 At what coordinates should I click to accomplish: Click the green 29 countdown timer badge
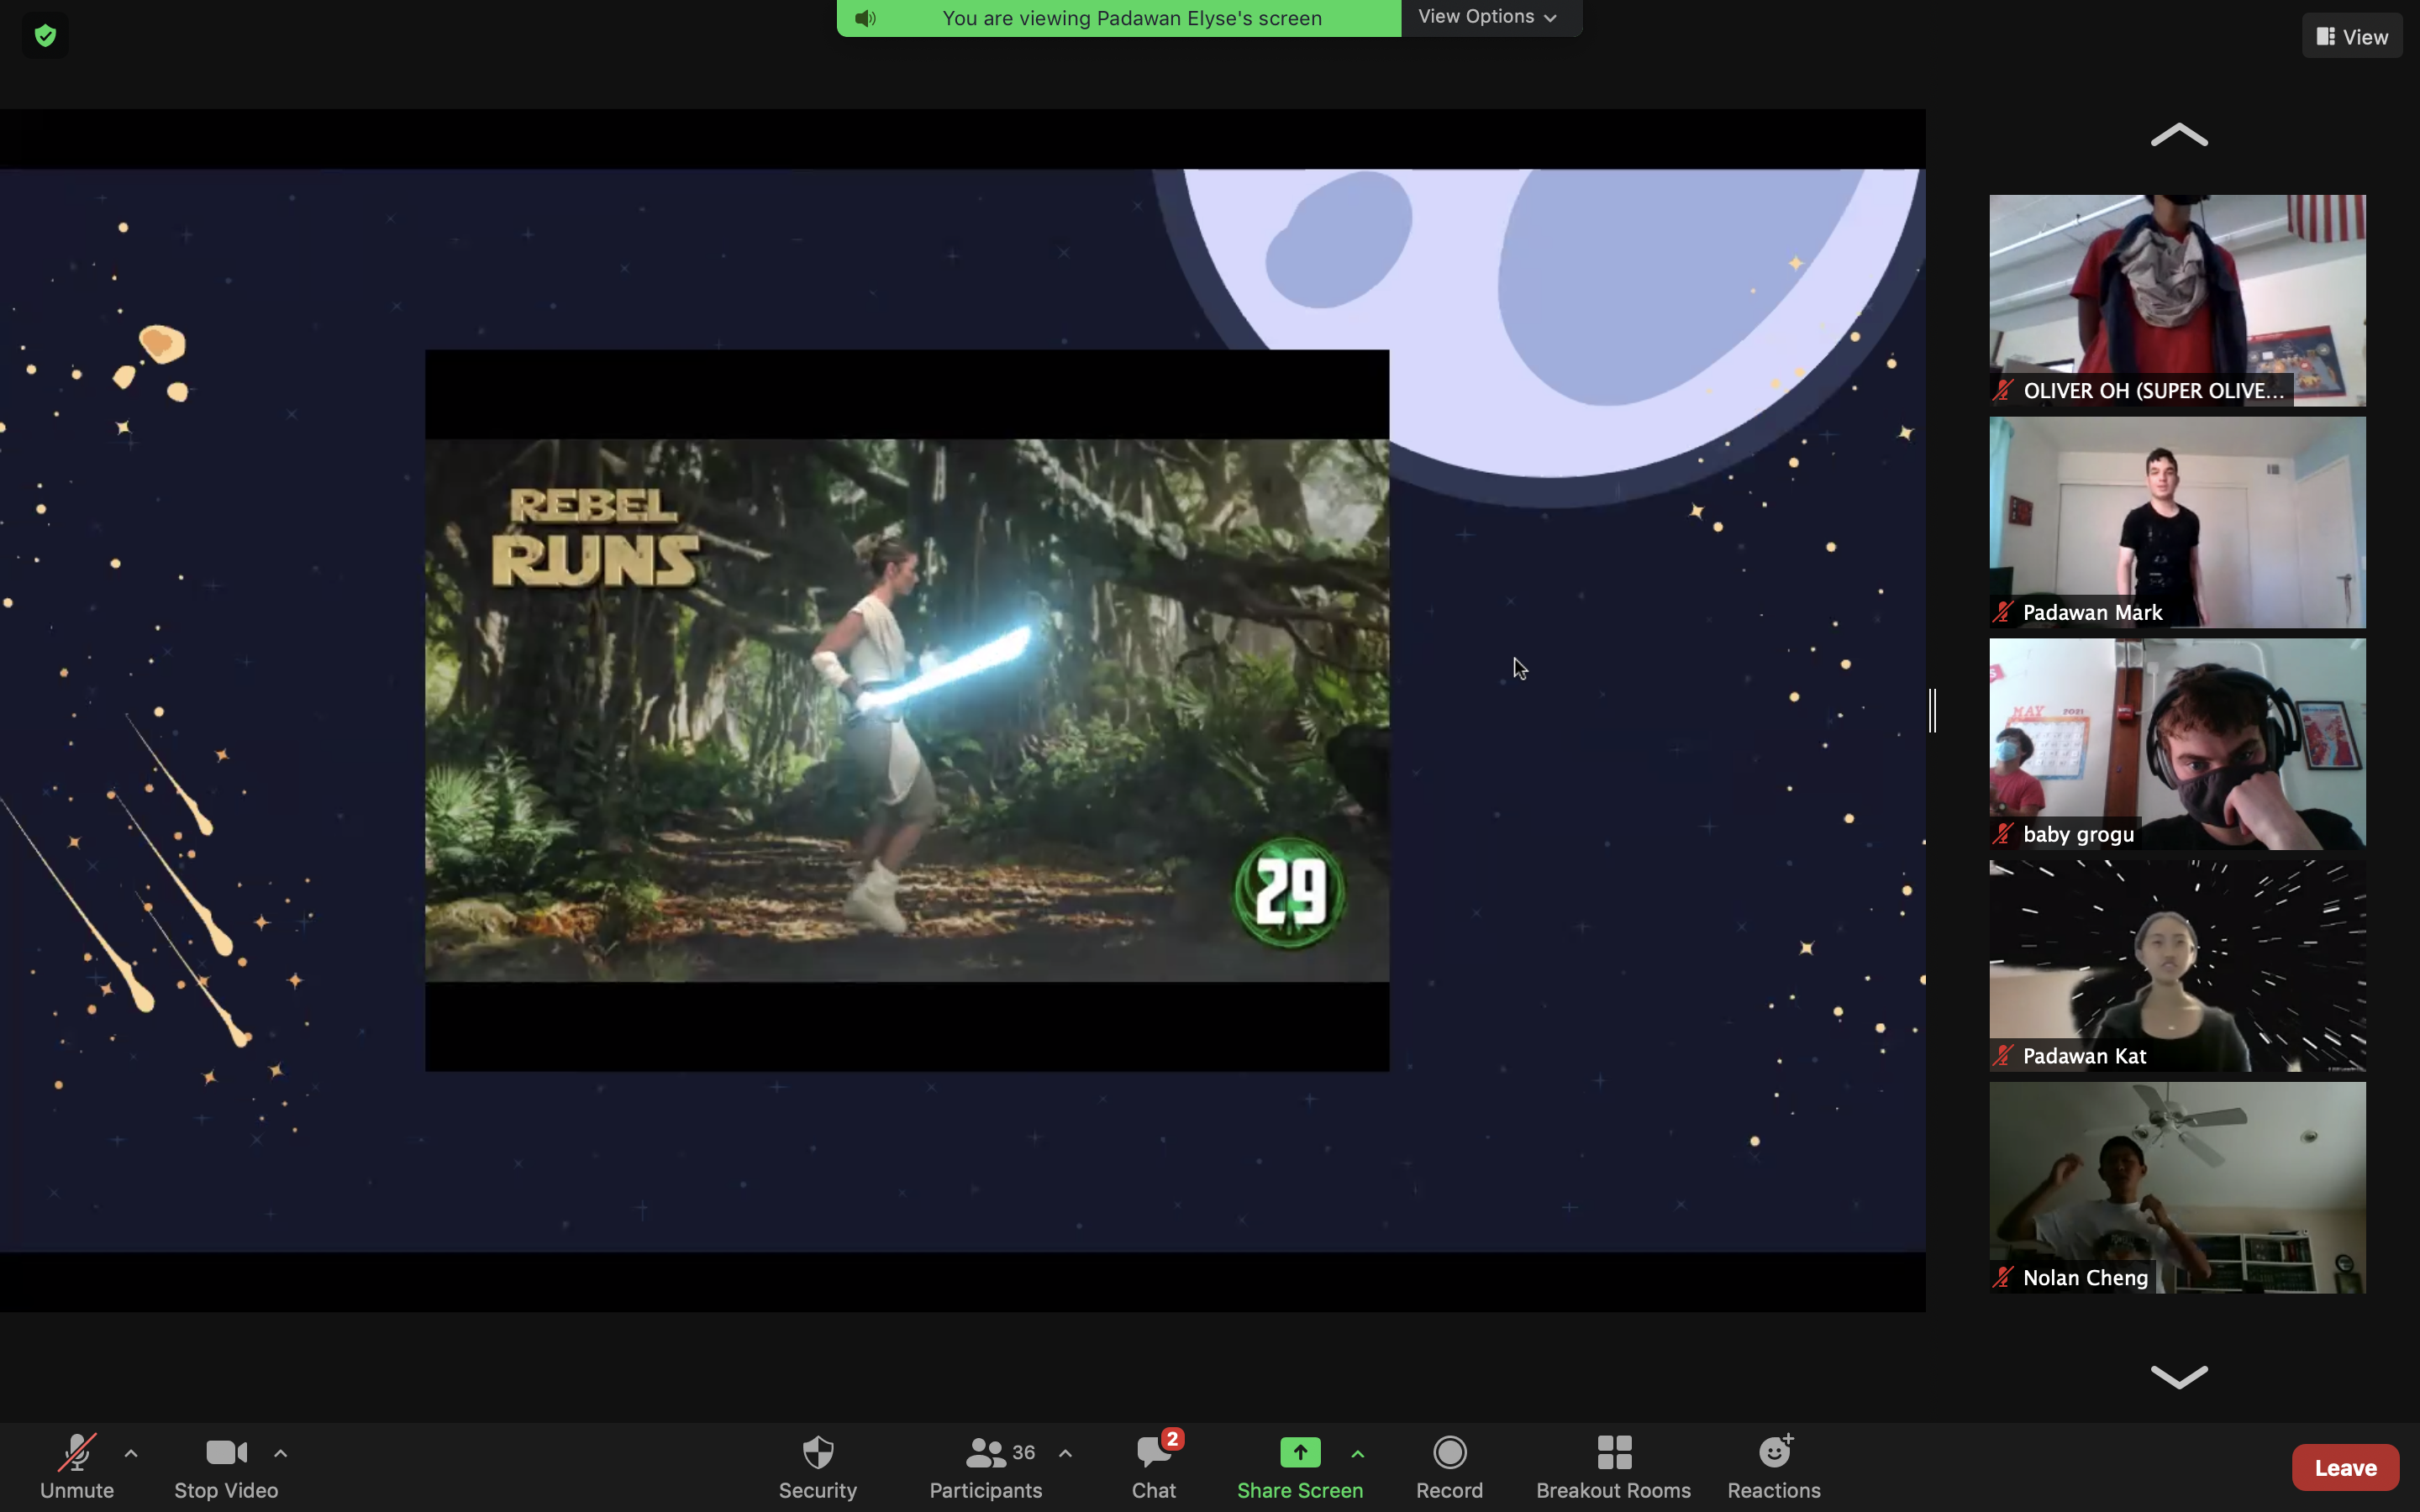point(1290,892)
